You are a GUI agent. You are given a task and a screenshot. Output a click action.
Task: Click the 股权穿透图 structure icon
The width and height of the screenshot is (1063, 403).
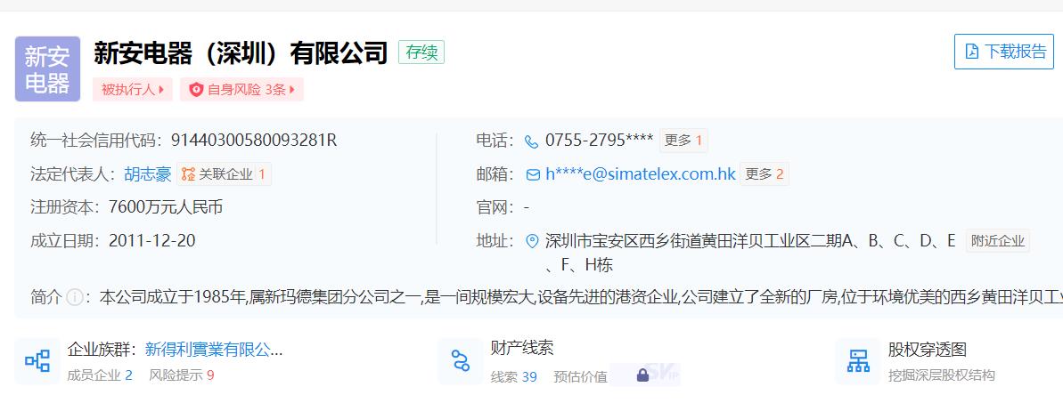pos(858,361)
